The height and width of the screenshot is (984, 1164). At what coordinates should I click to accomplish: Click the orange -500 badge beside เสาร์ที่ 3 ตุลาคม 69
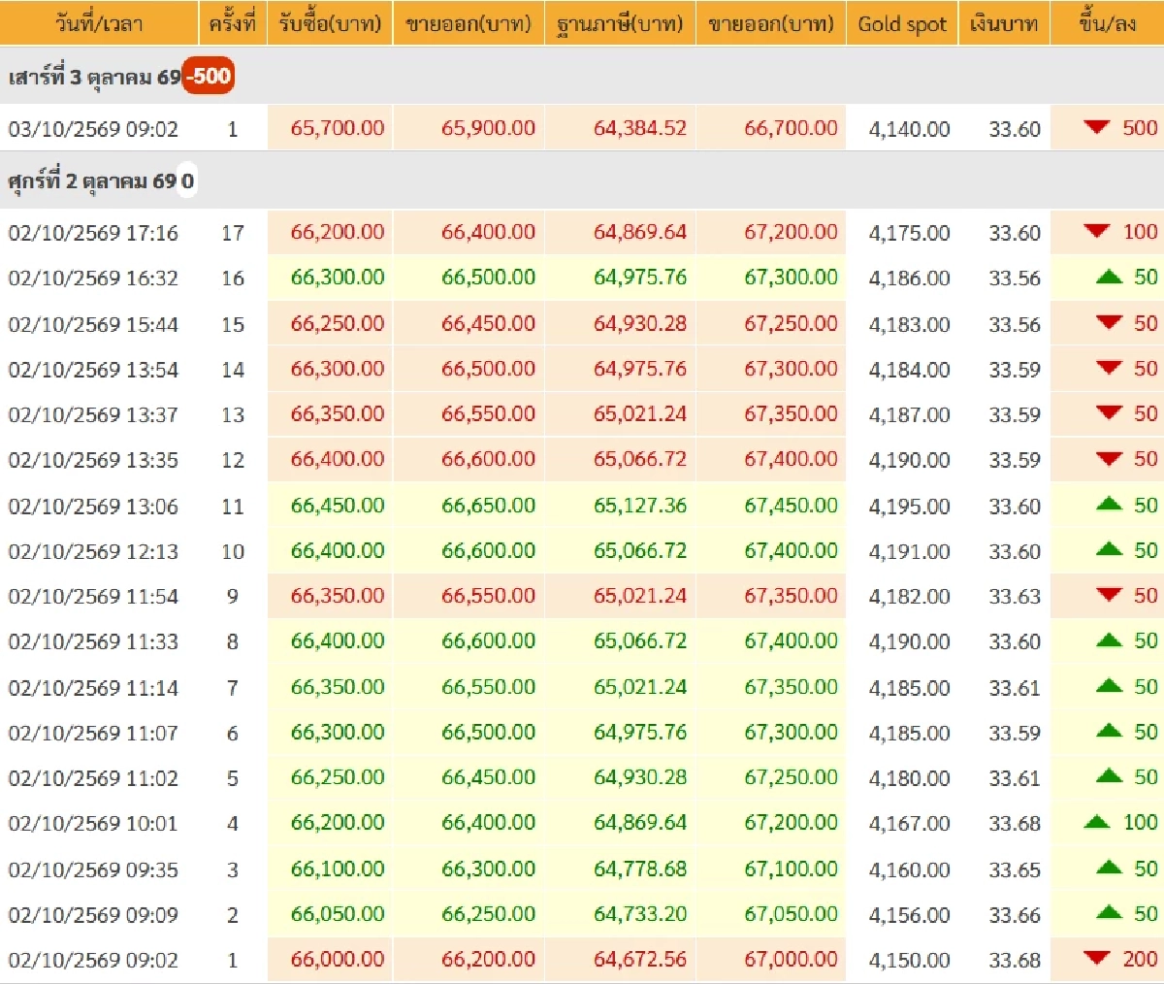click(x=209, y=76)
